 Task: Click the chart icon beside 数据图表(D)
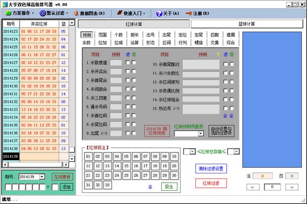(76, 13)
